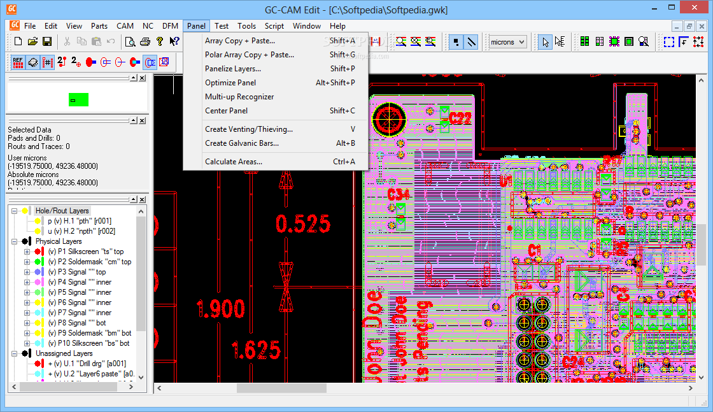
Task: Click the red corner nodes with arrows icon
Action: 698,42
